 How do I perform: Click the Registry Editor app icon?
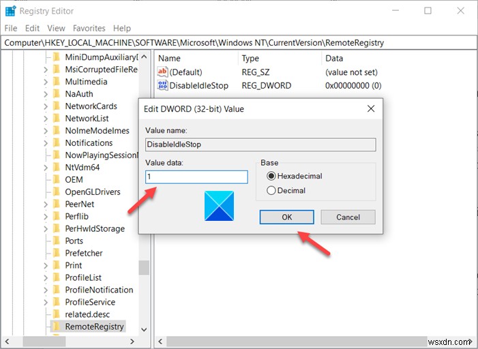click(10, 11)
